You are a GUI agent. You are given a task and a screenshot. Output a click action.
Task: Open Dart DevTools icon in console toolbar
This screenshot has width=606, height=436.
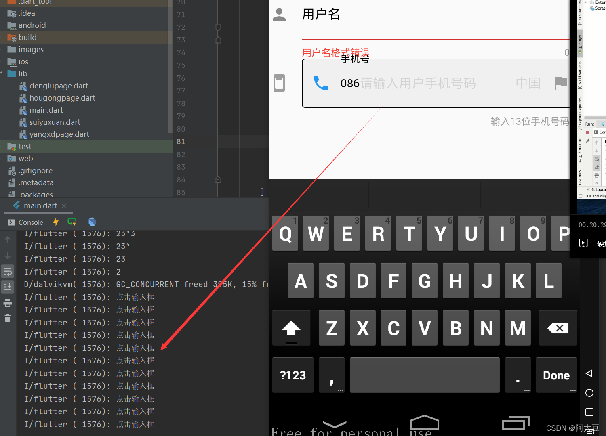pos(92,222)
